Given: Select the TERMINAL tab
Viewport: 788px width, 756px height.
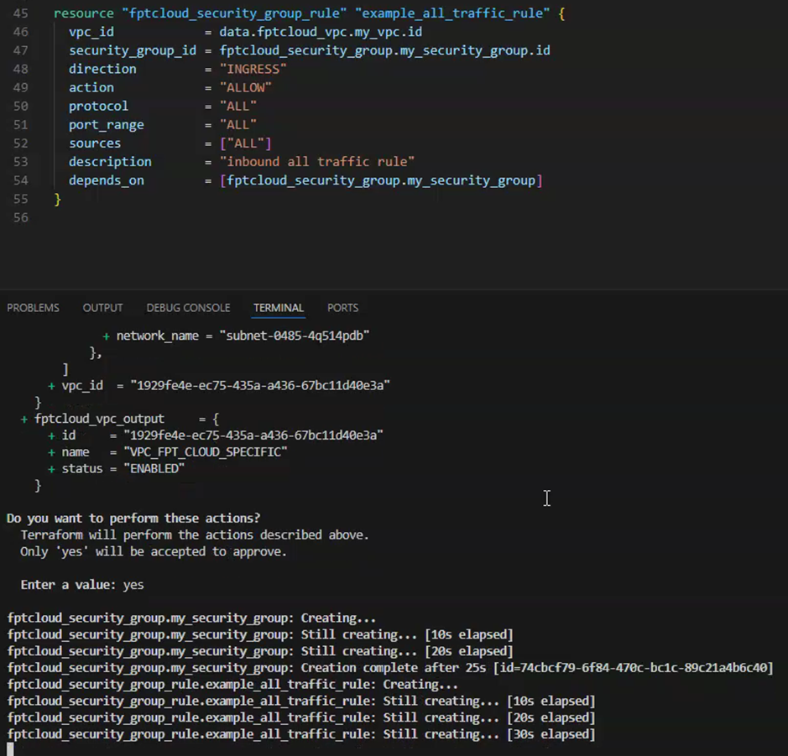Looking at the screenshot, I should click(x=279, y=308).
